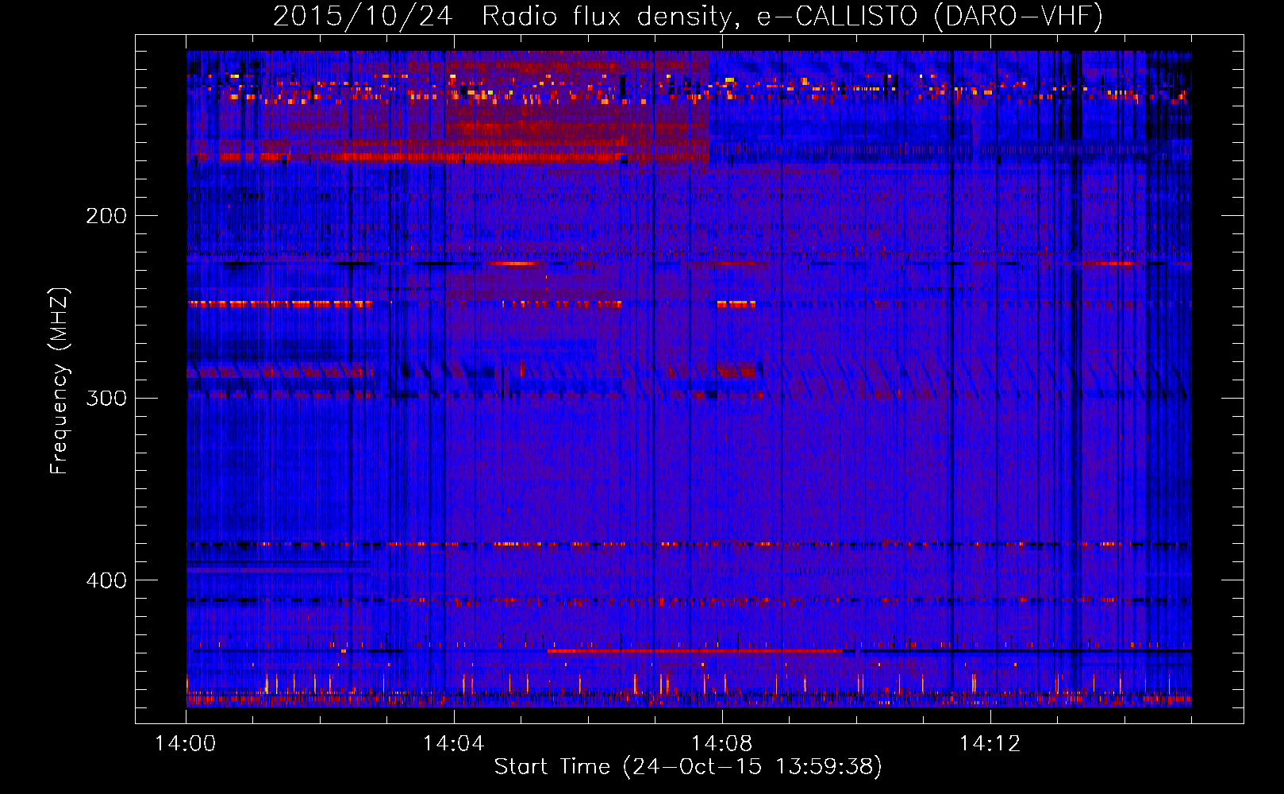Click the orange burst near 225 MHz at 14:05
This screenshot has width=1284, height=794.
point(513,264)
